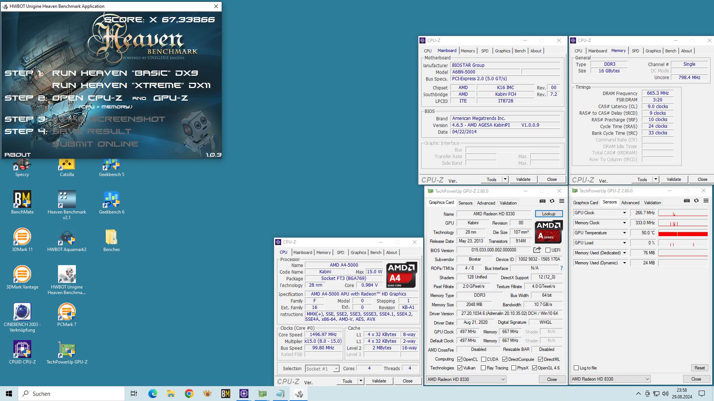Click Bus Interface question mark in GPU-Z

point(561,268)
